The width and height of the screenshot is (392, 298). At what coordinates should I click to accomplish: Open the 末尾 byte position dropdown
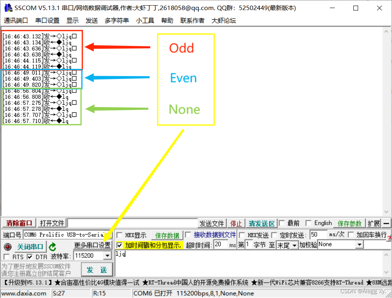pos(295,246)
